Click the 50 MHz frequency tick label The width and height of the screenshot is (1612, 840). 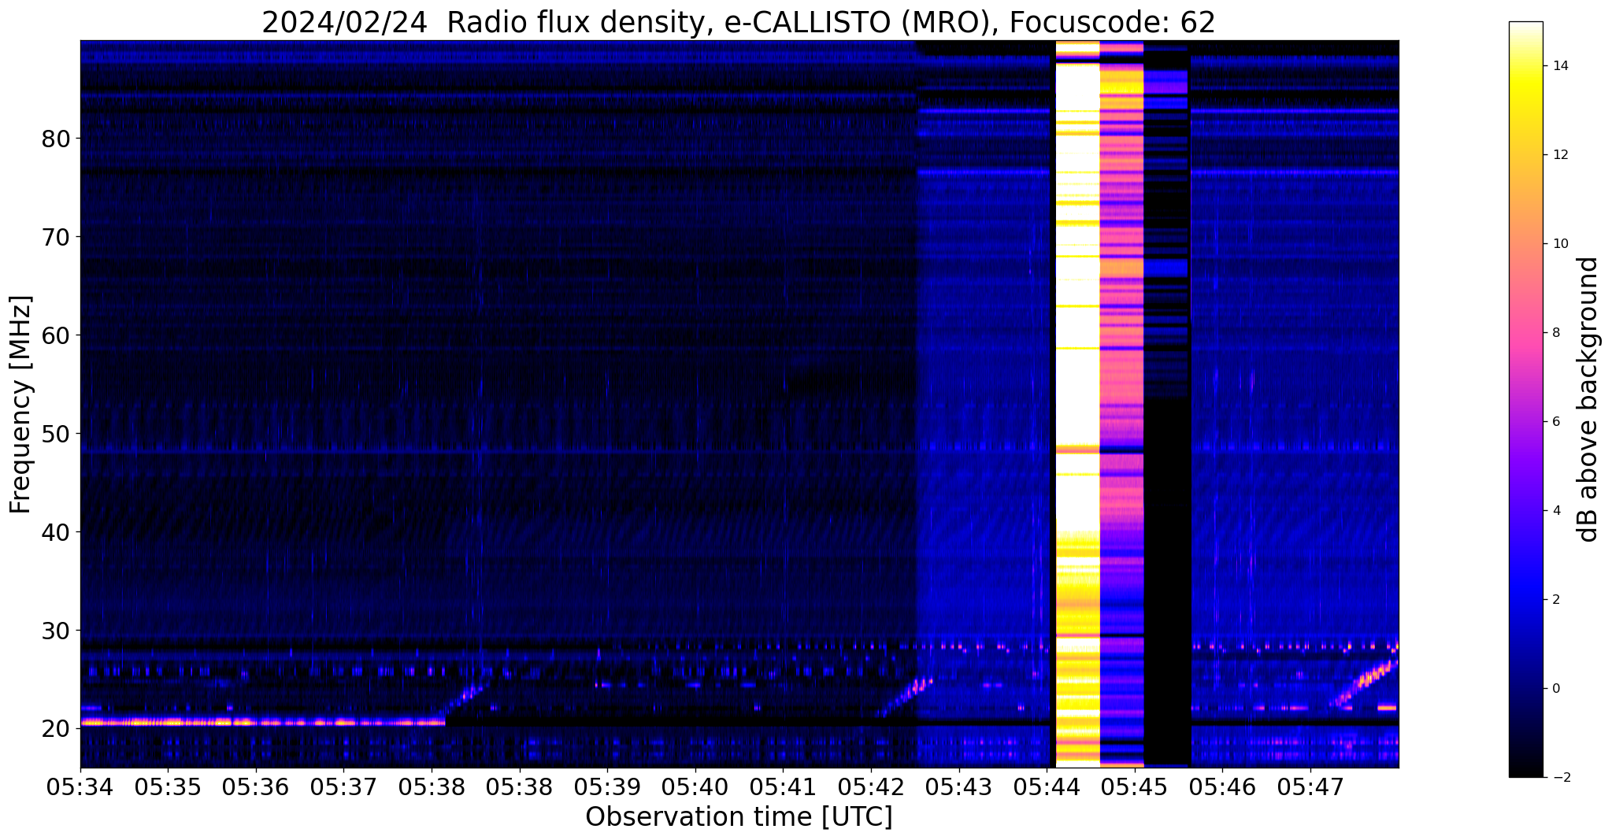[x=55, y=434]
